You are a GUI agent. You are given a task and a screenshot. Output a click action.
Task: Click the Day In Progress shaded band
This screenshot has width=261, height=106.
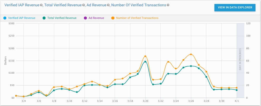click(x=240, y=60)
